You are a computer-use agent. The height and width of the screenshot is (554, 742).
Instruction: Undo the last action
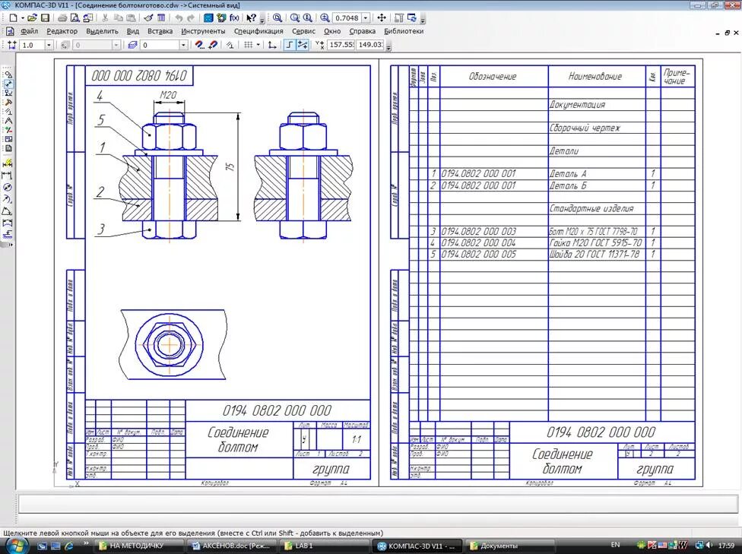(x=179, y=18)
